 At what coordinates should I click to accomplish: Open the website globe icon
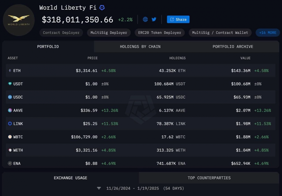point(145,19)
